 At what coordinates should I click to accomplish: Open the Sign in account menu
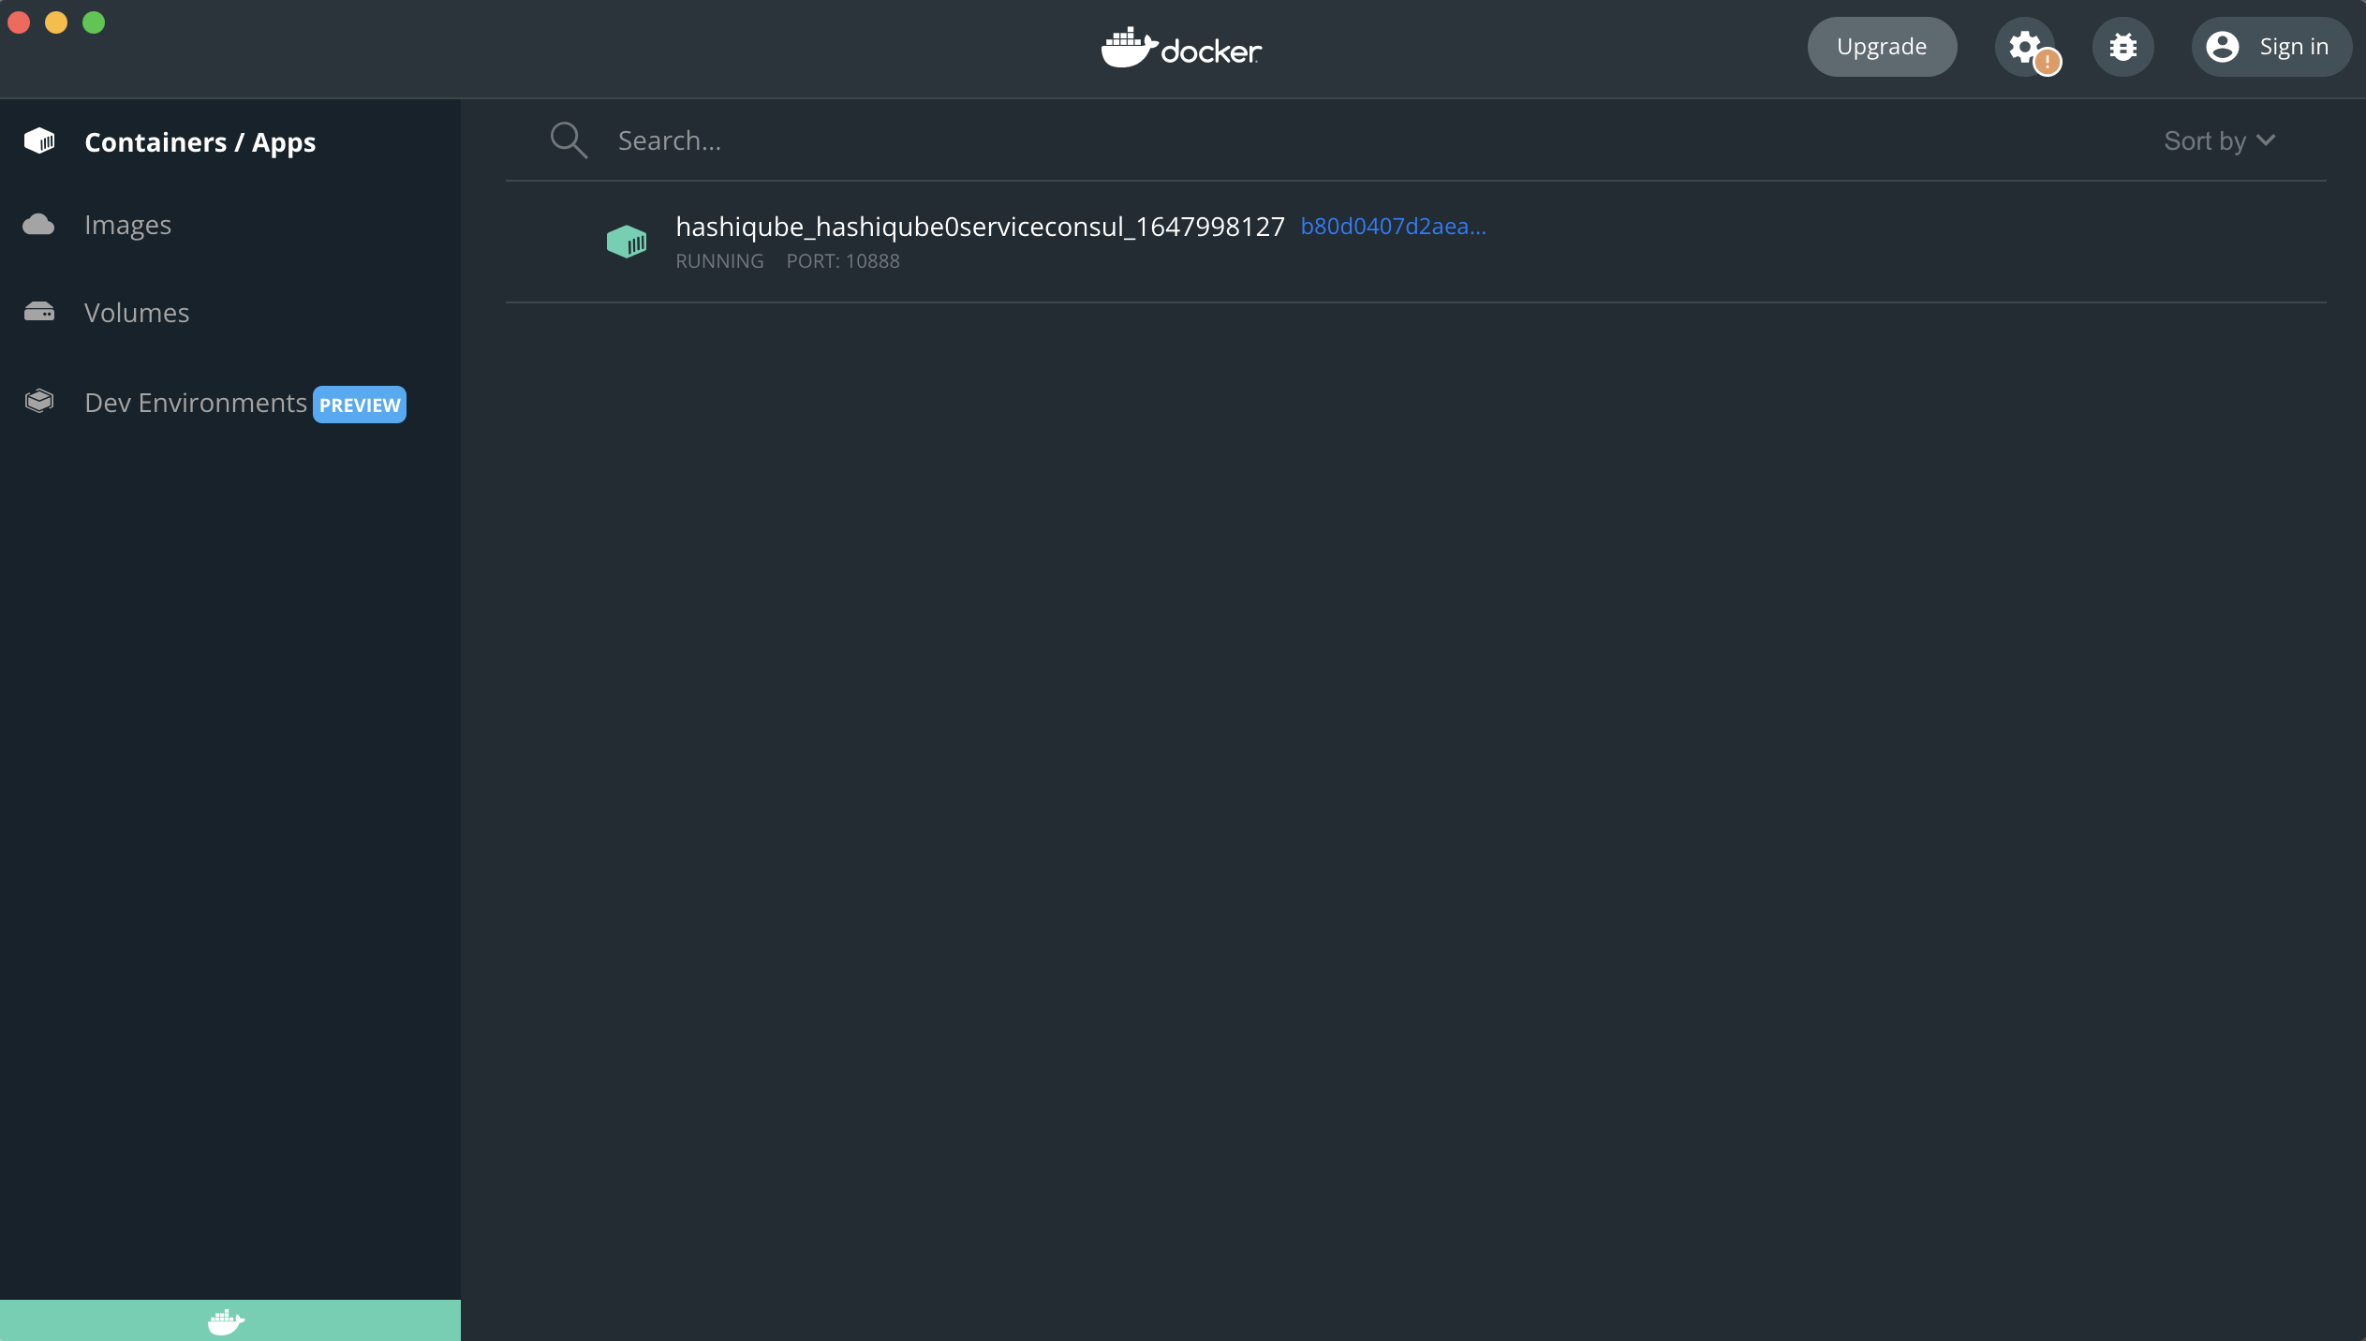2270,46
